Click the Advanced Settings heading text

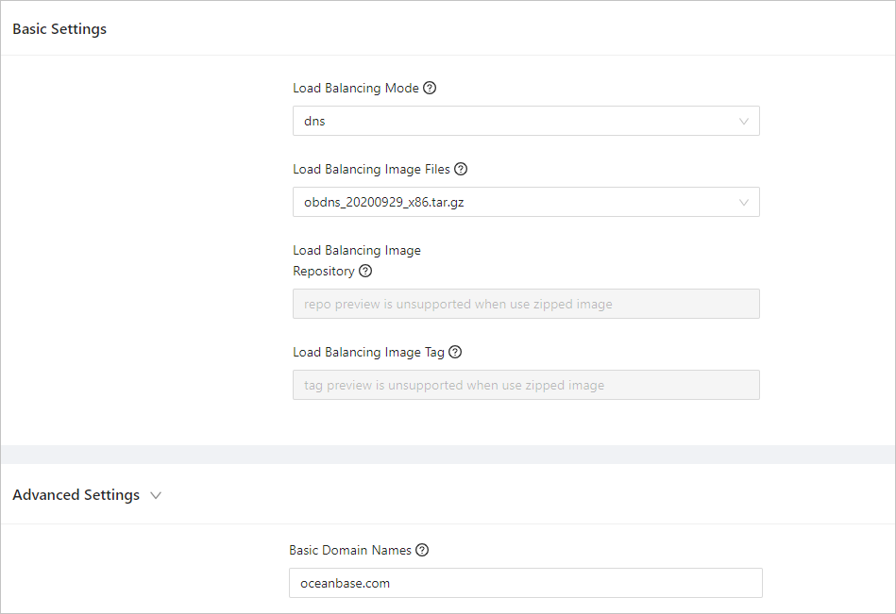pyautogui.click(x=76, y=495)
